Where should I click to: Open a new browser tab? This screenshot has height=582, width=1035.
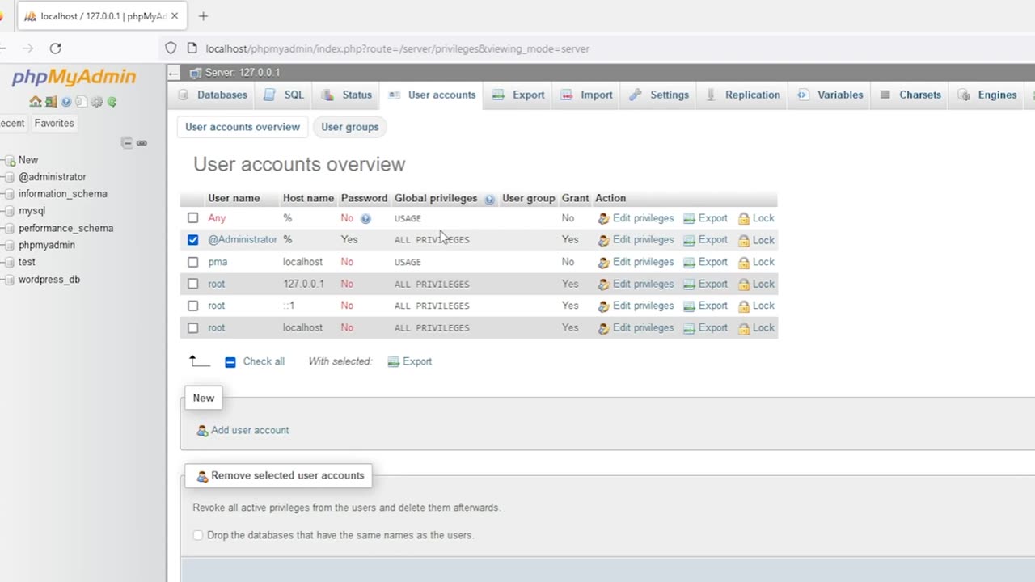coord(203,15)
